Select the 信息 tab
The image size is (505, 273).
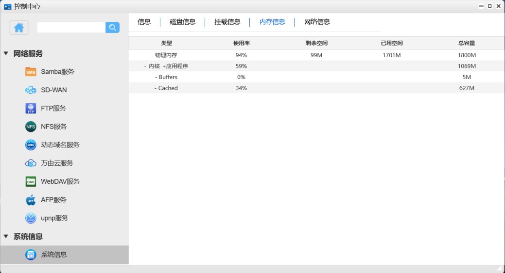[144, 22]
